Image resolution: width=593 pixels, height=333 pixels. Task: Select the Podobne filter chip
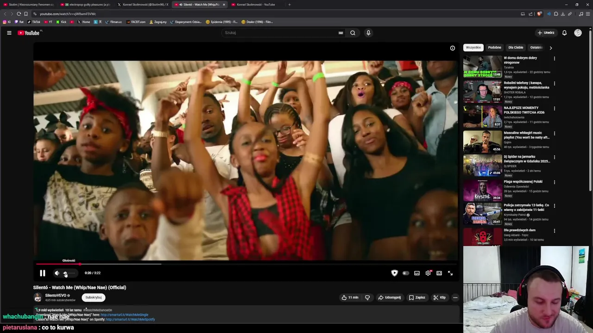pos(494,48)
